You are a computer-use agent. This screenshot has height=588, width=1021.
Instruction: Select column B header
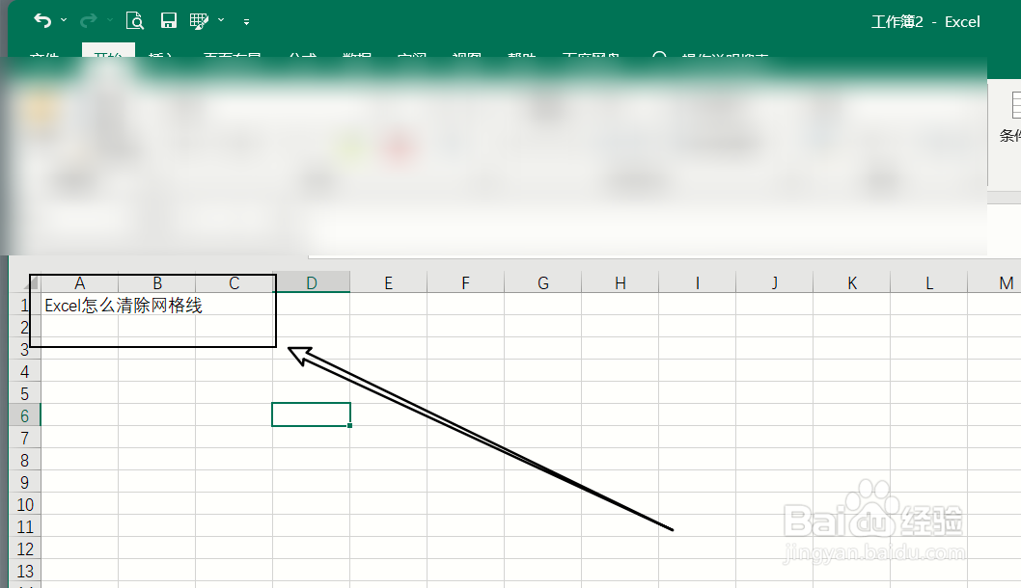click(157, 283)
